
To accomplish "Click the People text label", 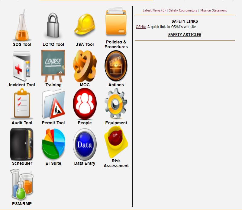I will click(85, 123).
